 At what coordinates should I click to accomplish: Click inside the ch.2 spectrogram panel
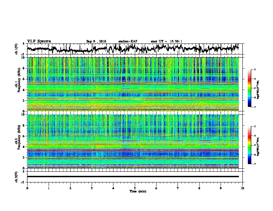point(133,141)
